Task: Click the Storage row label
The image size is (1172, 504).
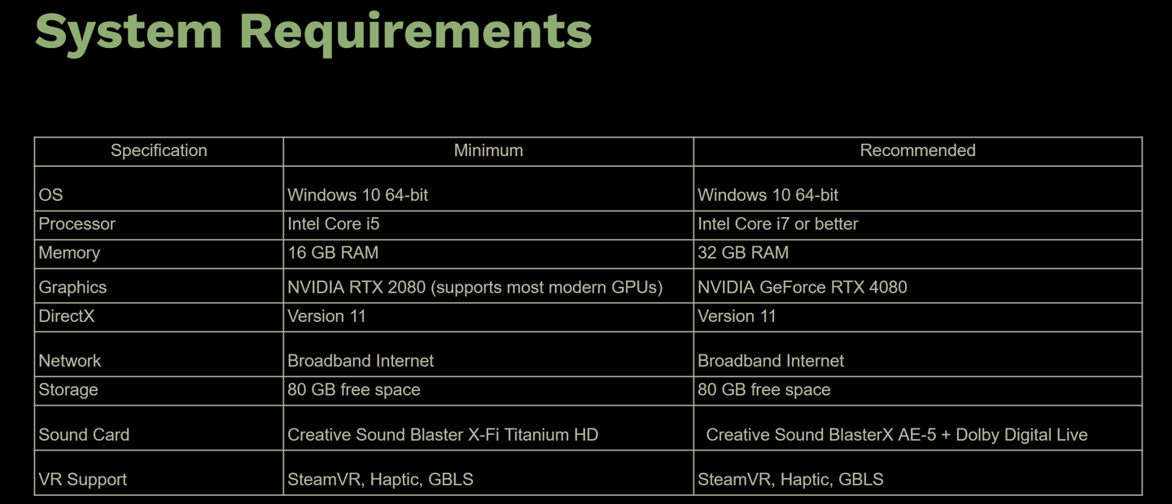Action: [x=68, y=389]
